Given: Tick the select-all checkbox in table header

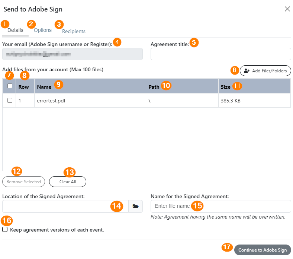Looking at the screenshot, I should click(x=10, y=86).
